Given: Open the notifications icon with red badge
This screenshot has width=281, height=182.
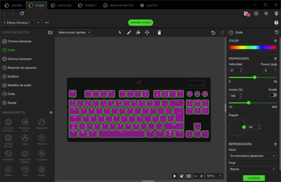Looking at the screenshot, I should tap(247, 14).
